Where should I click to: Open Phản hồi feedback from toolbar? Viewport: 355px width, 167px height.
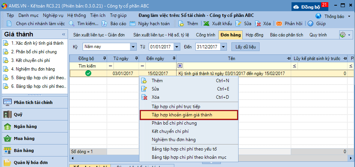click(x=279, y=23)
